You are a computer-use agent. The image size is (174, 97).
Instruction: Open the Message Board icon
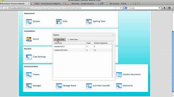click(59, 86)
